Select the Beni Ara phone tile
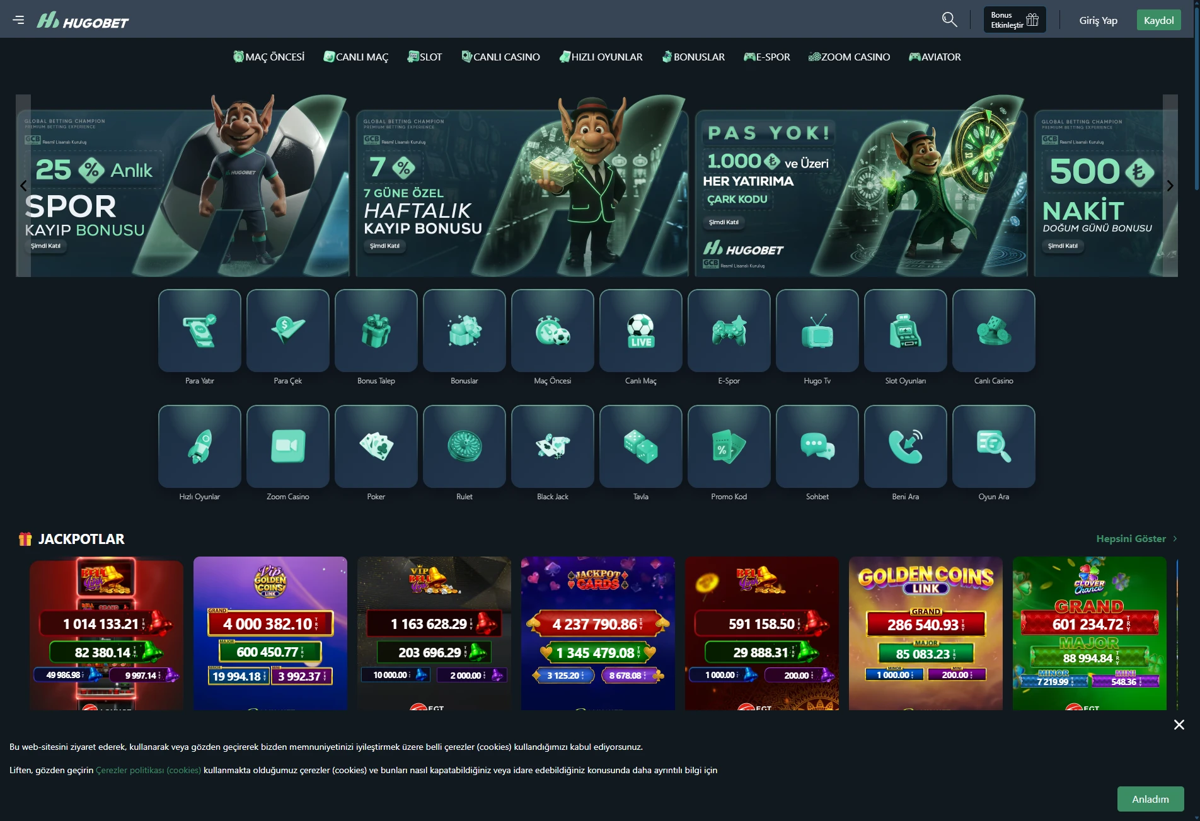The width and height of the screenshot is (1200, 821). tap(906, 446)
